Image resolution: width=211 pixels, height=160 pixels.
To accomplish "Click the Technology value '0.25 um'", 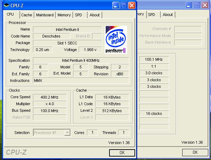I will (43, 50).
